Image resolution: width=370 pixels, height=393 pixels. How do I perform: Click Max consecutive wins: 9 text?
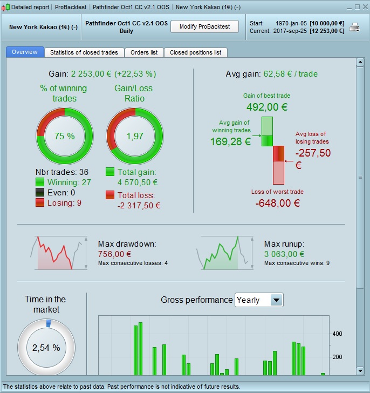[x=297, y=263]
